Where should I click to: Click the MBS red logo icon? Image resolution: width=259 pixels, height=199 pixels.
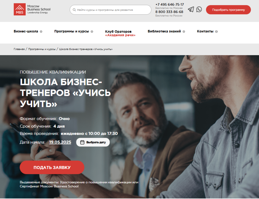point(20,9)
